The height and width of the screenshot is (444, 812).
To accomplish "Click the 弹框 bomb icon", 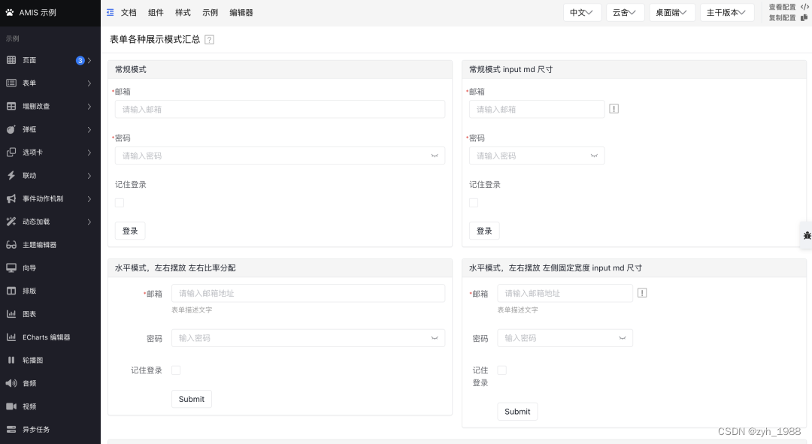I will point(11,129).
